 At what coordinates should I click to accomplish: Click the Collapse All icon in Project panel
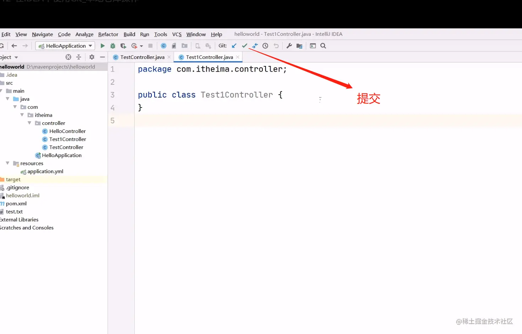(x=79, y=57)
